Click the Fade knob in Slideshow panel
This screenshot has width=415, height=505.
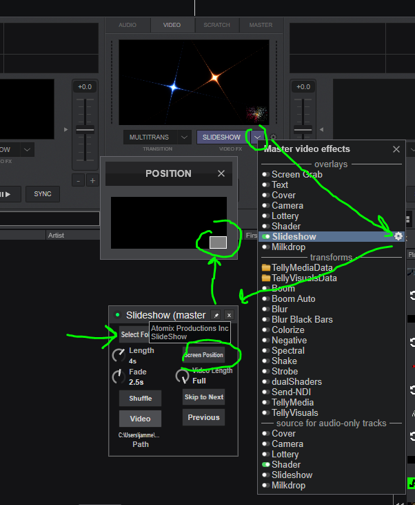pos(119,377)
